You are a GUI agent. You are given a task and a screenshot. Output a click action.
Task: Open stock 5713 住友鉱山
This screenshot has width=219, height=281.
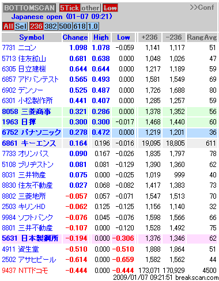(24, 58)
